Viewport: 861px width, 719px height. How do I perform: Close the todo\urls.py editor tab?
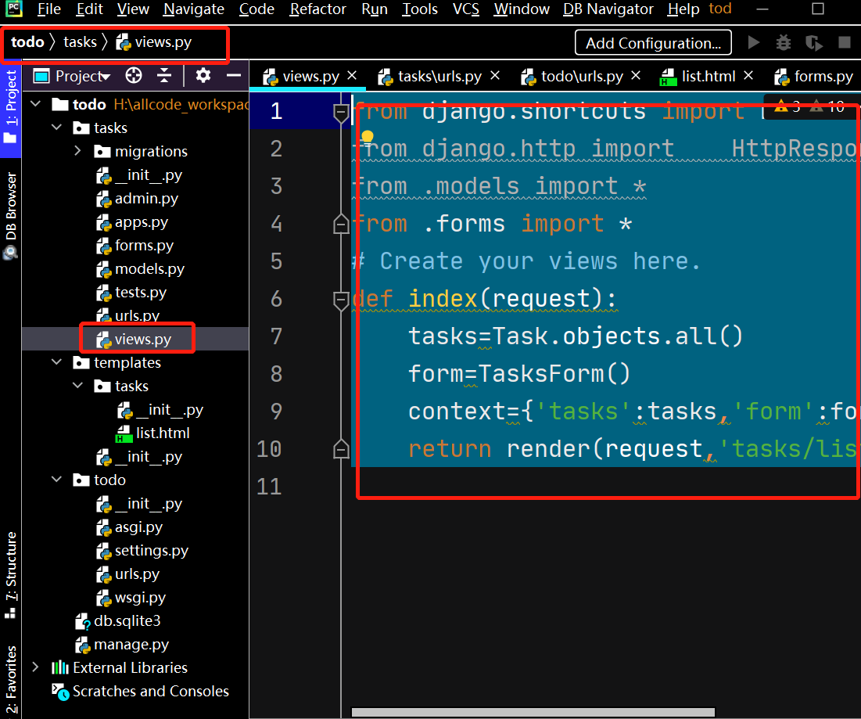tap(635, 75)
